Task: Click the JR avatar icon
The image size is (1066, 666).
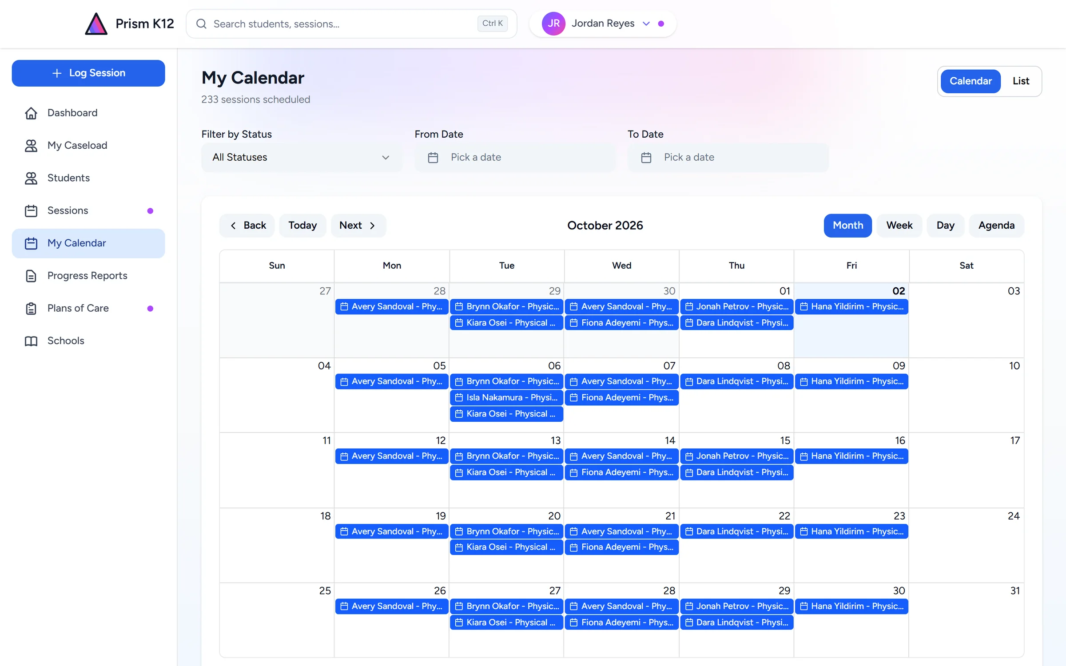Action: click(553, 24)
